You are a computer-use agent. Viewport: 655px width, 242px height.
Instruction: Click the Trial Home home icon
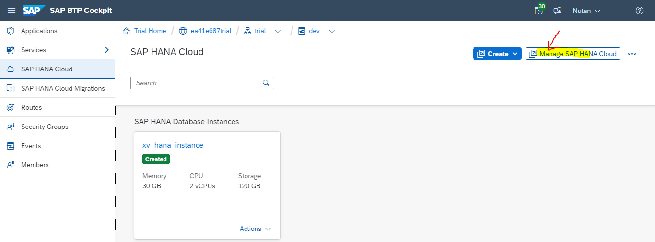tap(127, 31)
